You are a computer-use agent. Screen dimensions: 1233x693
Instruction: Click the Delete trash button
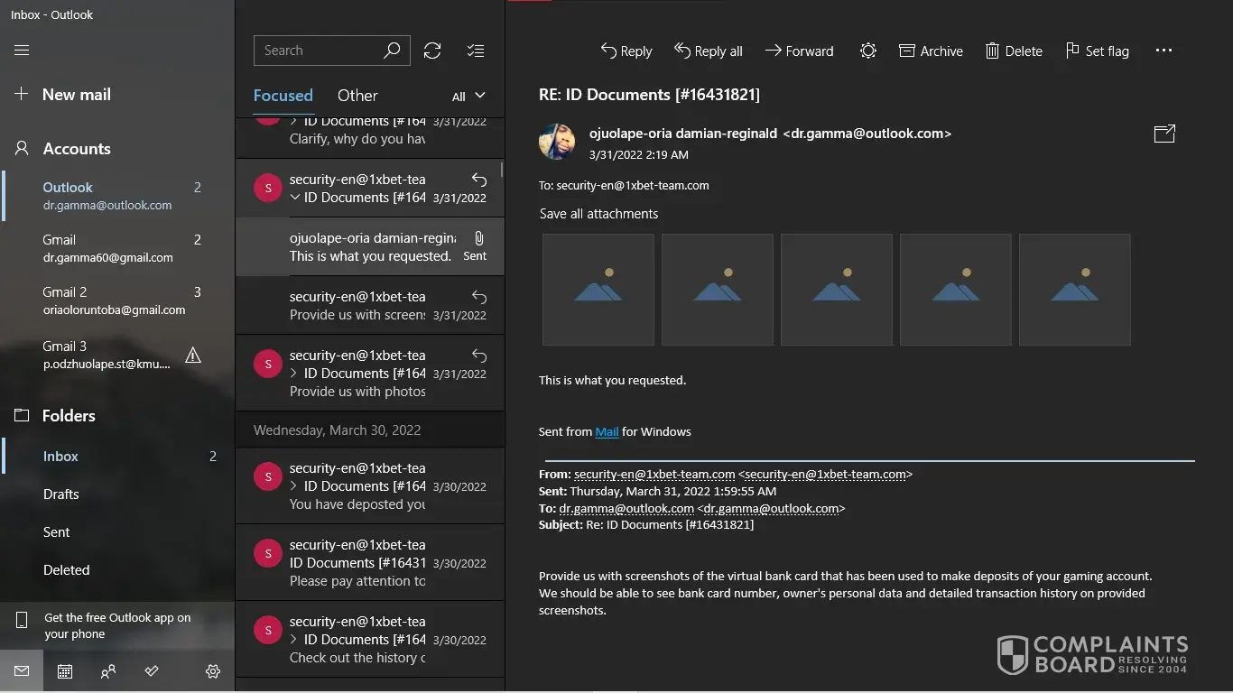(x=1014, y=51)
